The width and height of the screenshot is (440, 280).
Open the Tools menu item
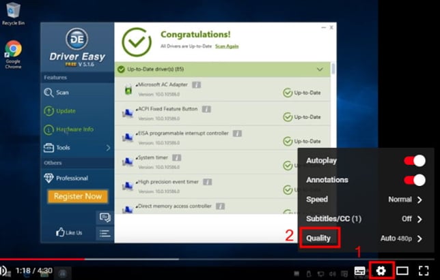point(57,147)
